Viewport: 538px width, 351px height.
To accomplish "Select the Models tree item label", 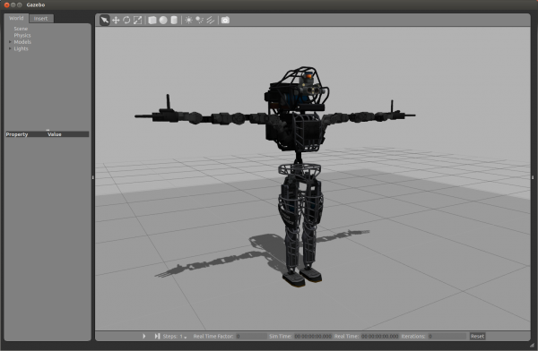I will pos(22,42).
